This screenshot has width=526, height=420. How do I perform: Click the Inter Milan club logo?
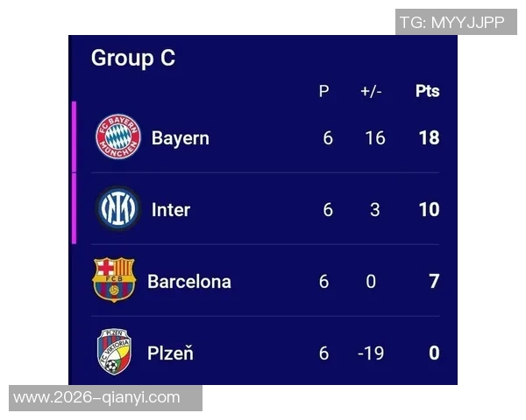(117, 209)
